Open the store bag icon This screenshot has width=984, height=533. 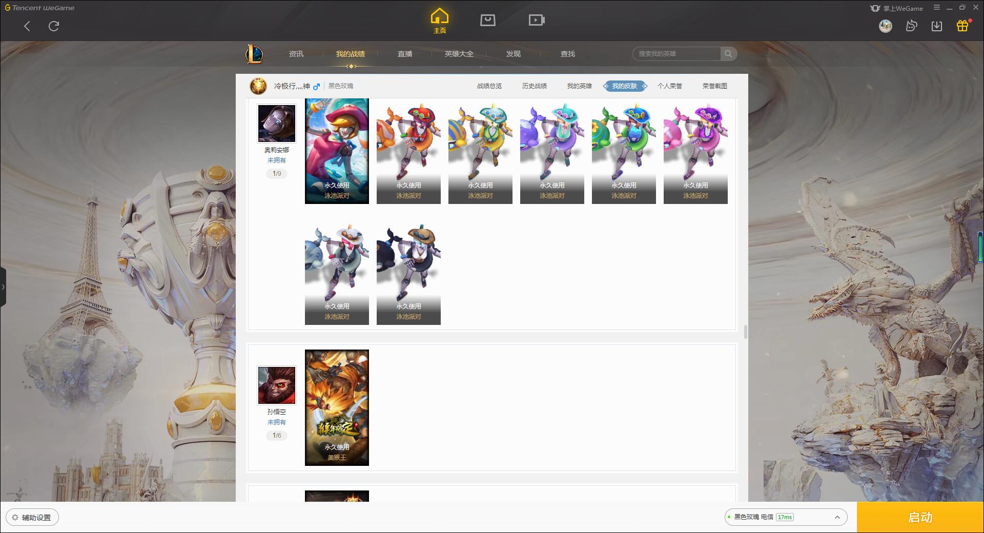click(x=488, y=20)
